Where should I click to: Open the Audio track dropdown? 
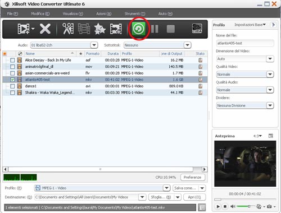(94, 45)
